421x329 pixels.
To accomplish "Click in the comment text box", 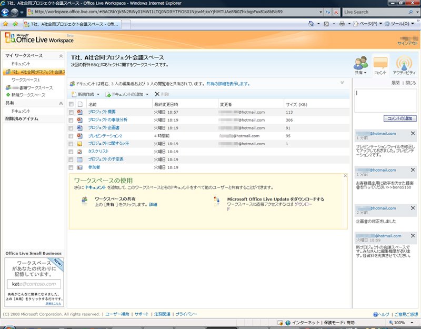I will (386, 101).
